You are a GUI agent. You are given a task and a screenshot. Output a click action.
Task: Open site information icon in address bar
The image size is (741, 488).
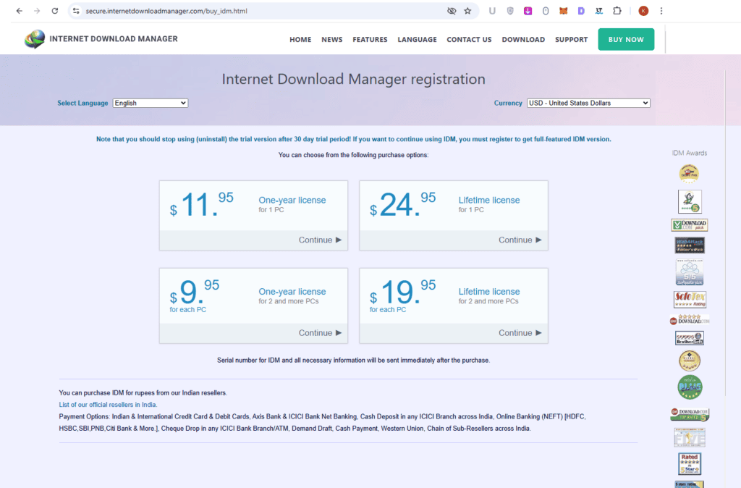[76, 11]
